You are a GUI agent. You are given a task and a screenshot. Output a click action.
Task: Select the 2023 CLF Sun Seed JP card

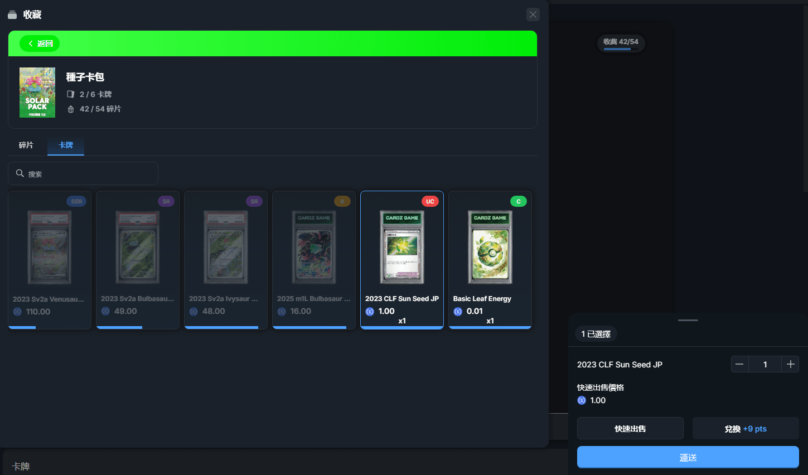(x=402, y=260)
